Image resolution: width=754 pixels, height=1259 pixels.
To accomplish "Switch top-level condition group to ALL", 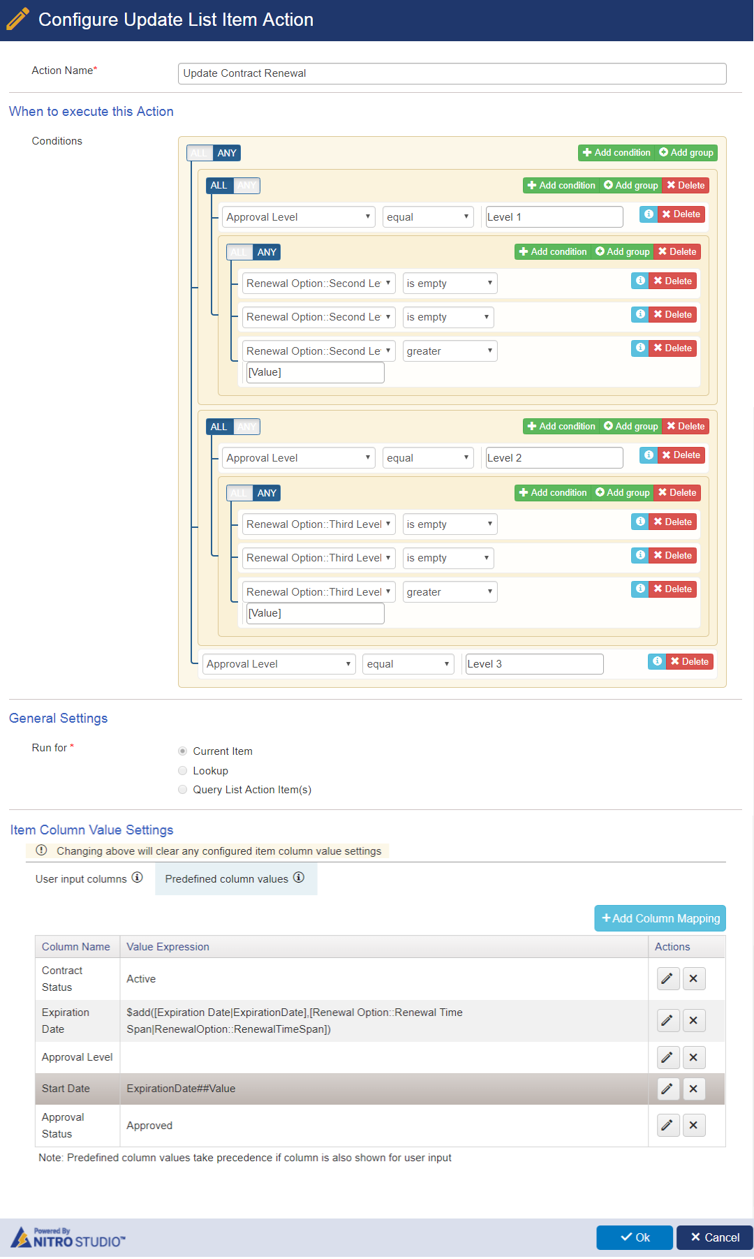I will click(x=200, y=153).
